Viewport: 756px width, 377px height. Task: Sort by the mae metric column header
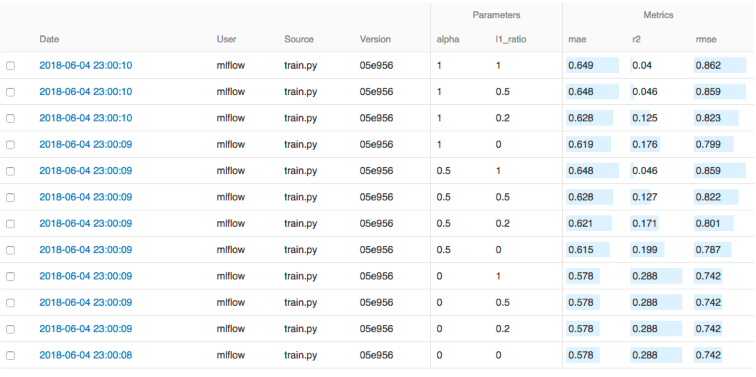pyautogui.click(x=577, y=39)
